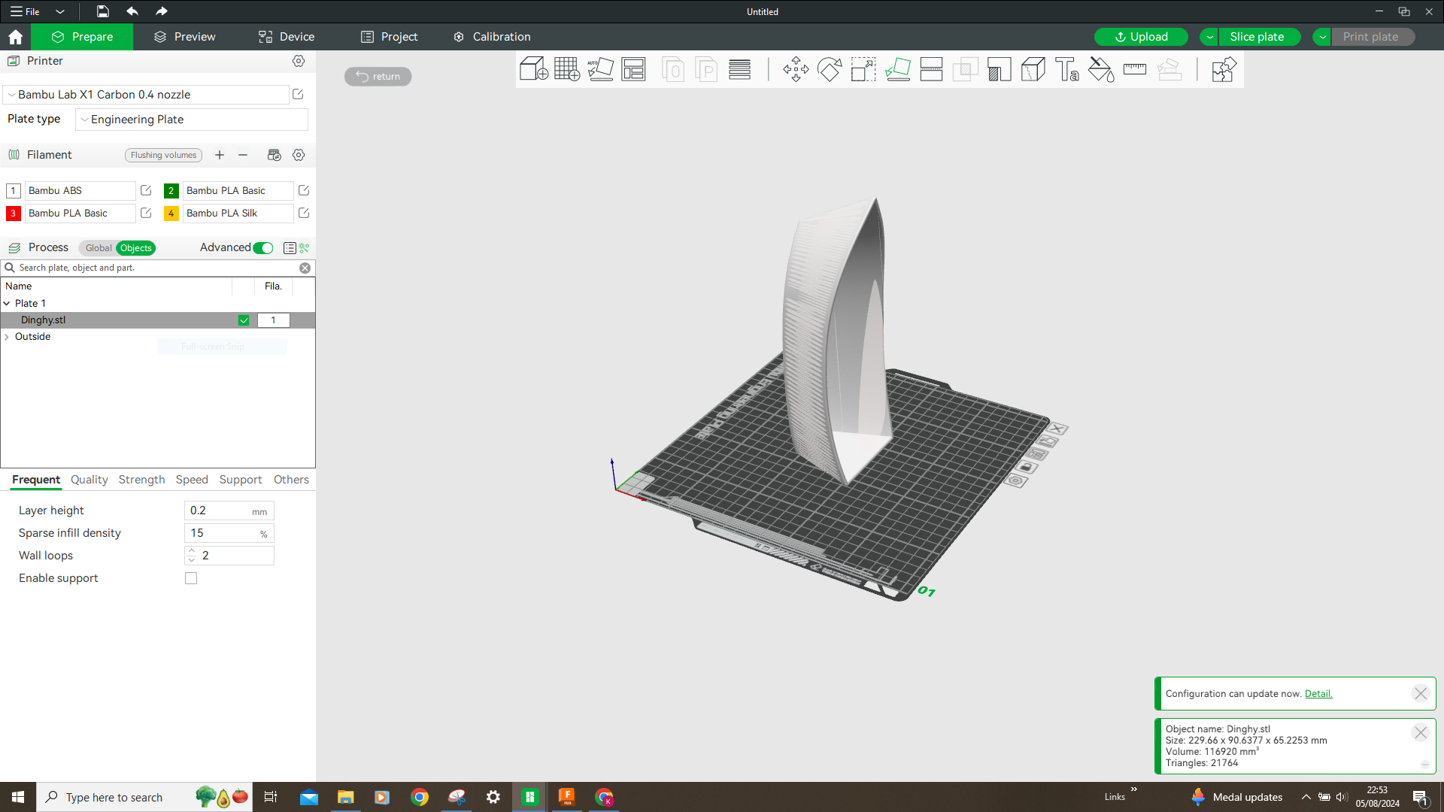Open the Bambu PLA Basic filament 2 dropdown
1444x812 pixels.
238,190
